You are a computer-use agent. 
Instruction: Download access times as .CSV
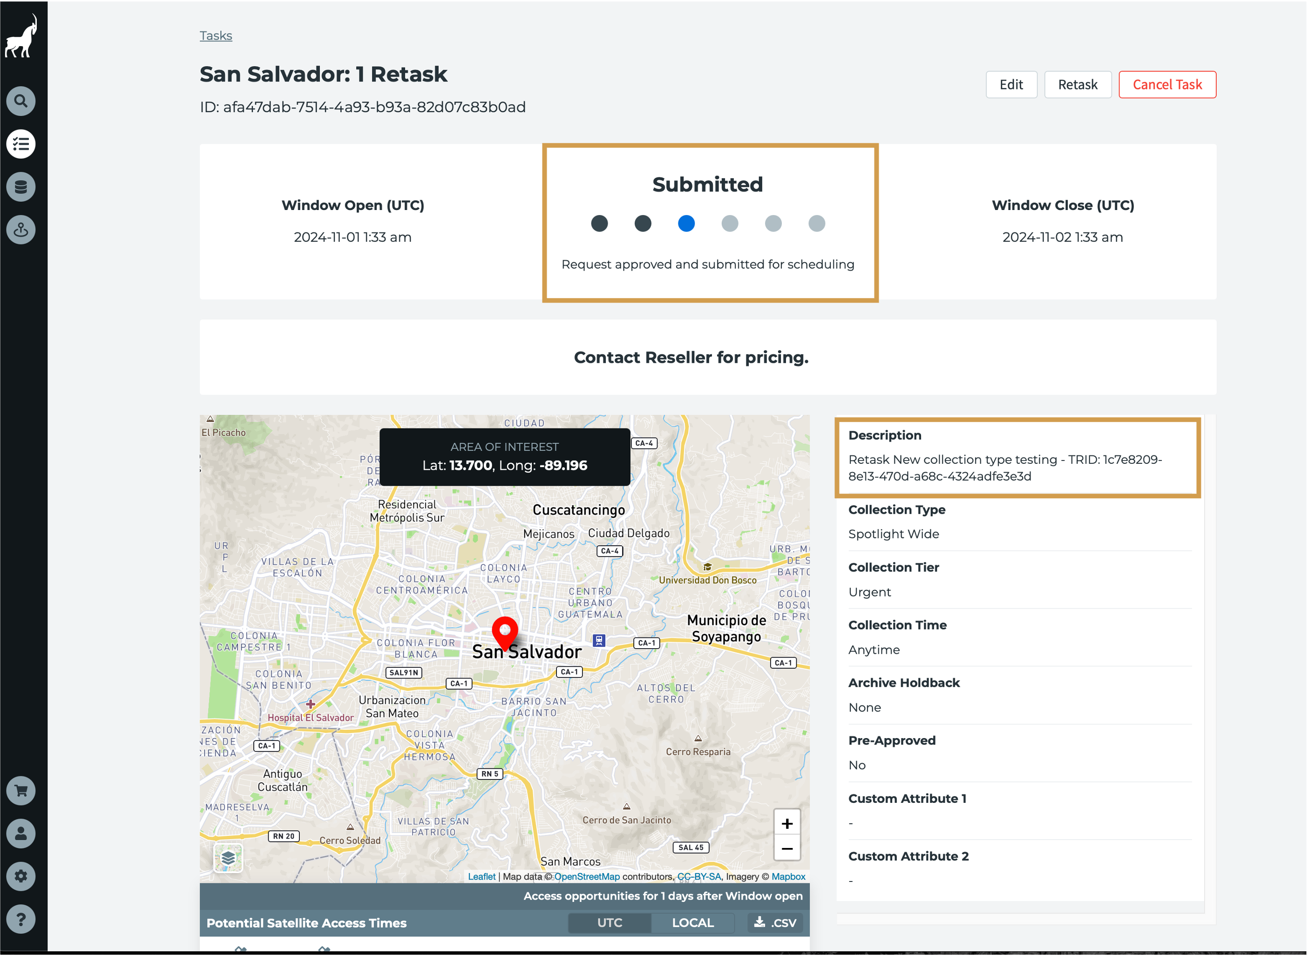(776, 923)
